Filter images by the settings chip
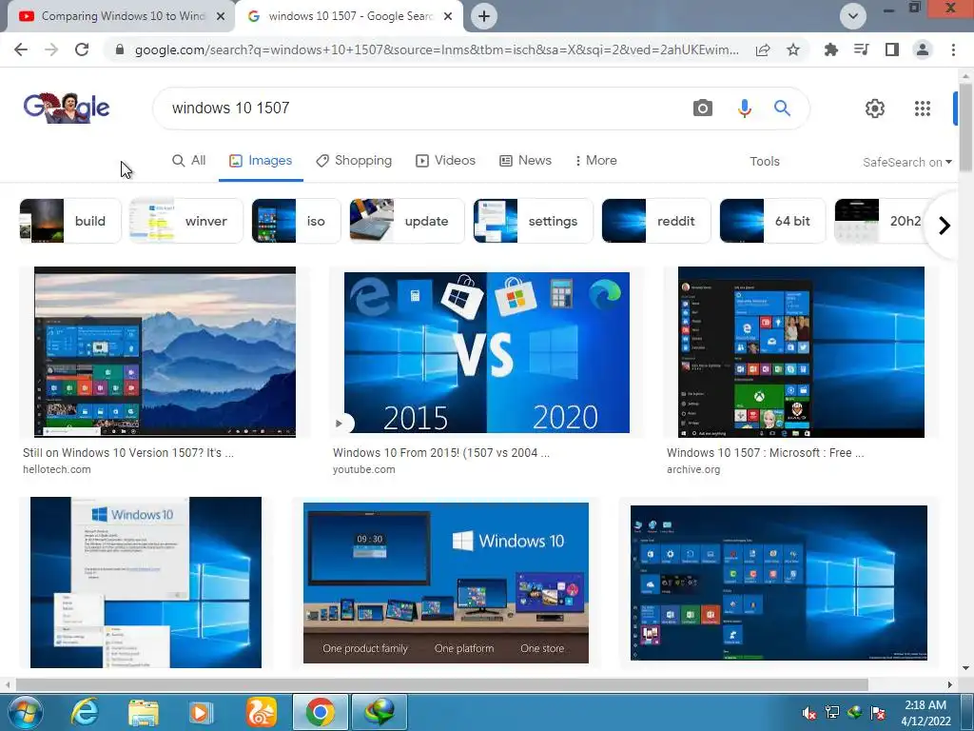This screenshot has height=731, width=974. tap(533, 221)
